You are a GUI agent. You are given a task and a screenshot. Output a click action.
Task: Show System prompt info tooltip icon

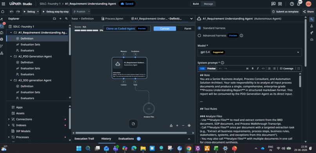(222, 63)
